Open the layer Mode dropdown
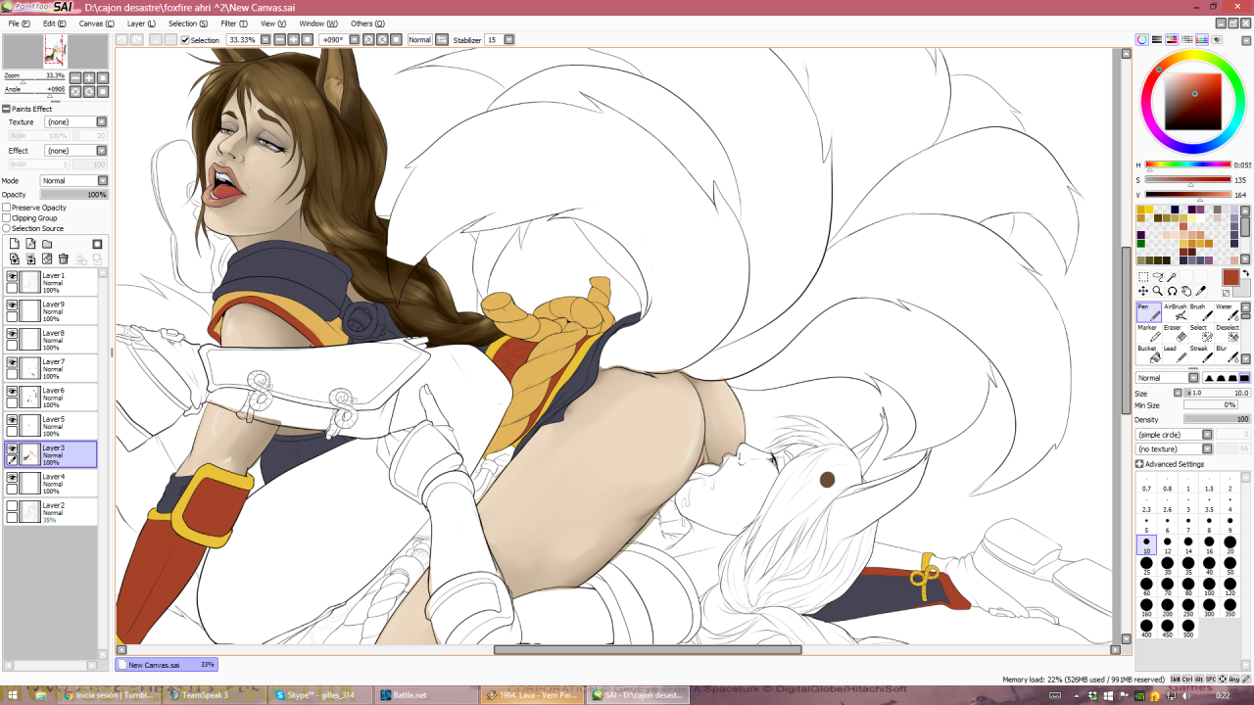 coord(73,181)
